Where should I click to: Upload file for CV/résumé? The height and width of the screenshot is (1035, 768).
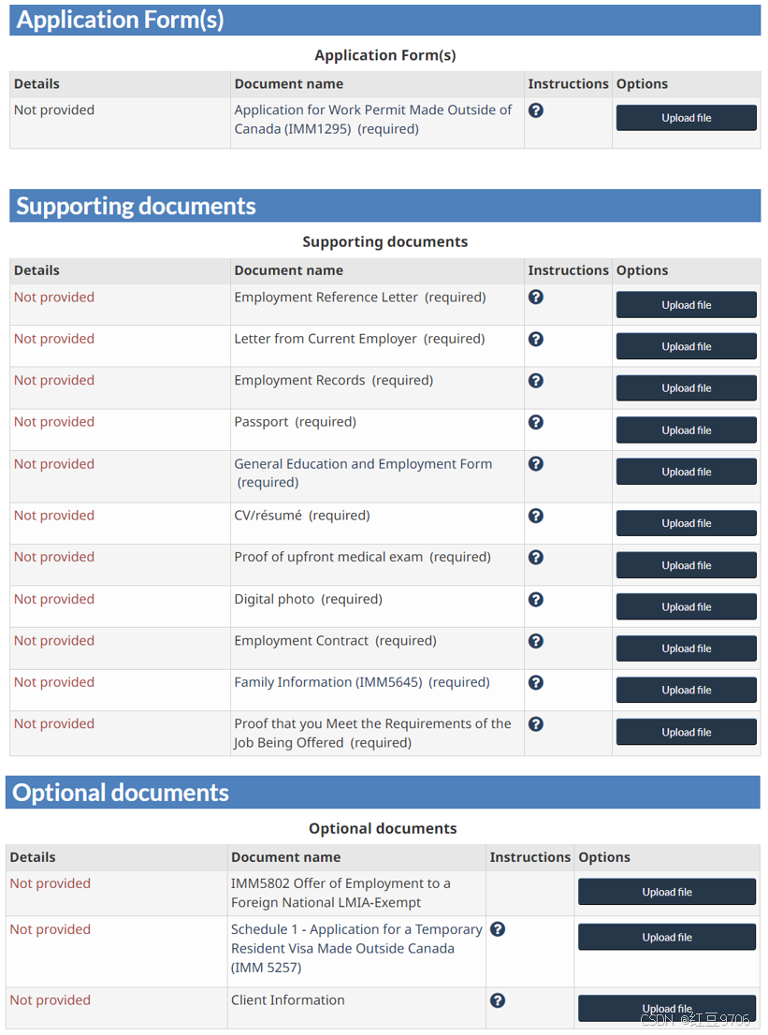coord(687,523)
